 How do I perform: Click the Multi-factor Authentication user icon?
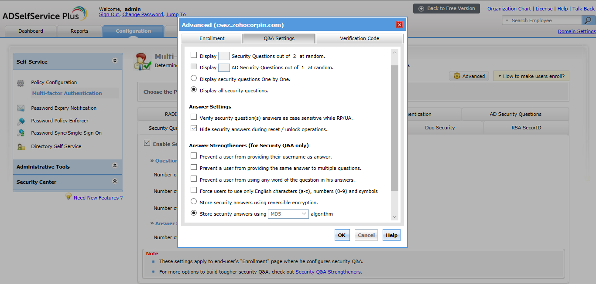tap(143, 61)
